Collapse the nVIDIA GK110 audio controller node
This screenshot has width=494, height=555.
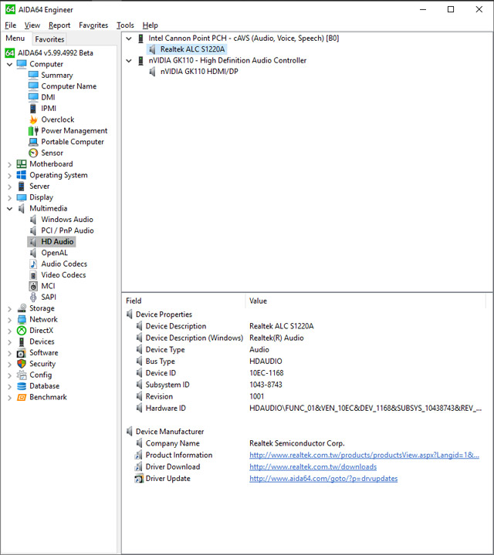pos(129,61)
